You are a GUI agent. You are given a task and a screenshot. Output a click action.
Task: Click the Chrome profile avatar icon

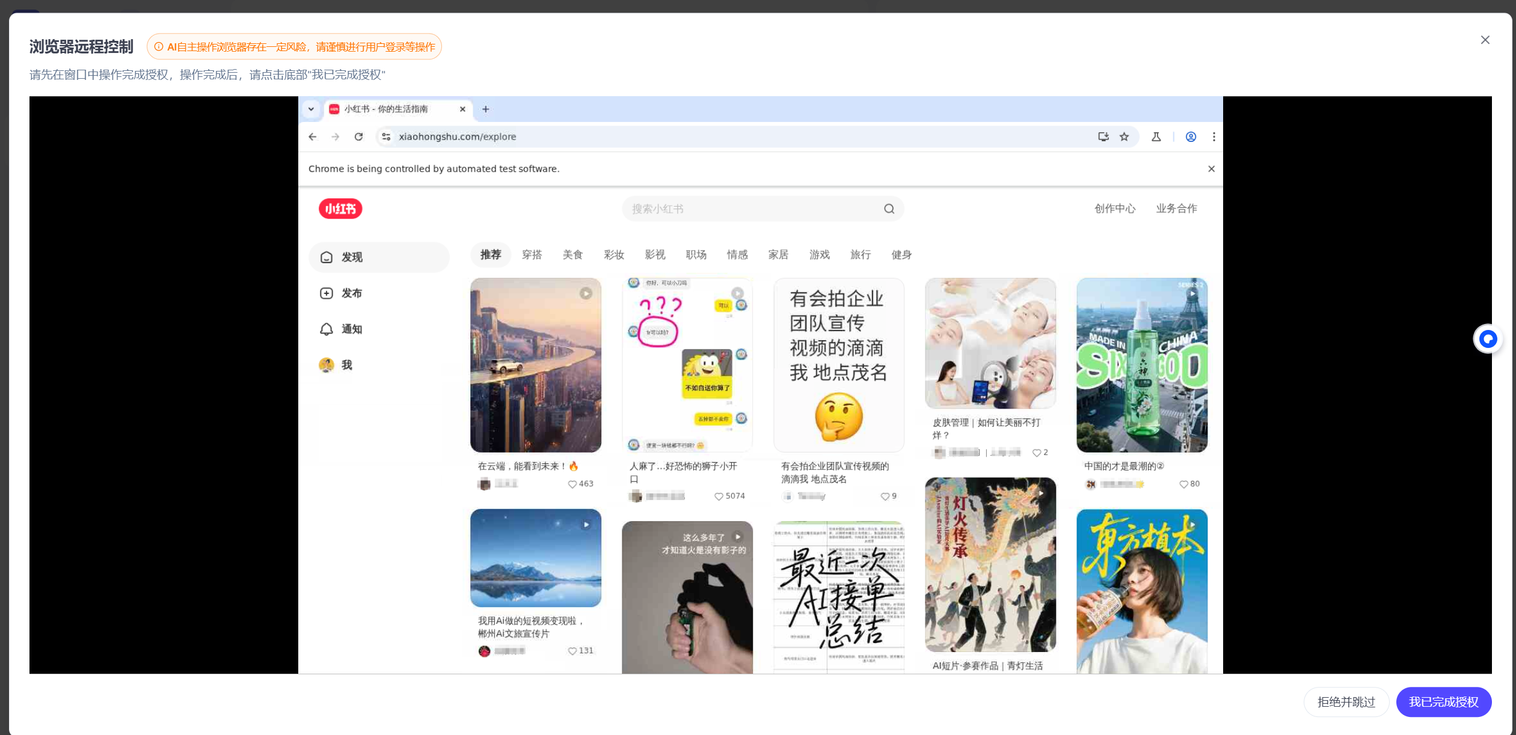click(1190, 136)
